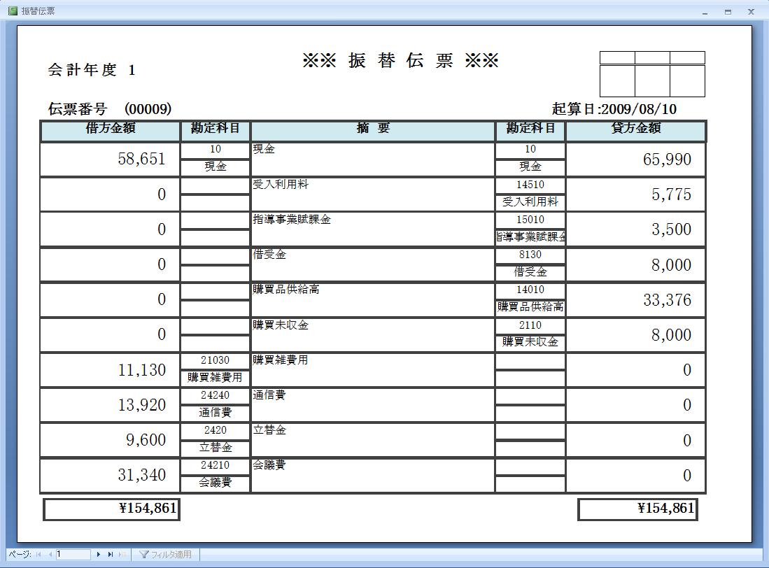
Task: Click the 摘要 column header
Action: point(373,129)
